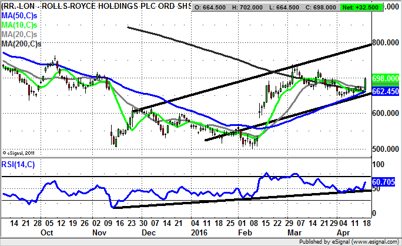Viewport: 402px width, 246px height.
Task: Open the Published by eSignal link
Action: (347, 240)
